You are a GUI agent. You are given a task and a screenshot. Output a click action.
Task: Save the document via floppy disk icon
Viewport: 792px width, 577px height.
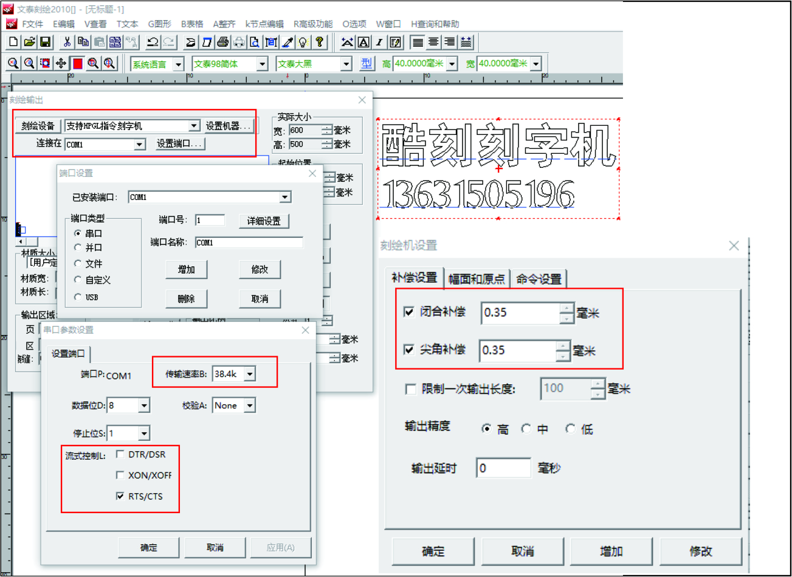pos(45,42)
